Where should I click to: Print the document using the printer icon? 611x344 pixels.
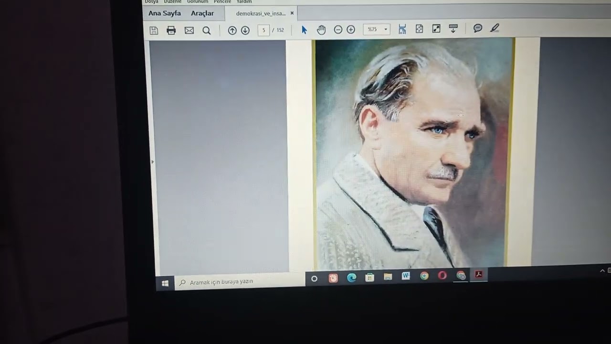[x=171, y=31]
